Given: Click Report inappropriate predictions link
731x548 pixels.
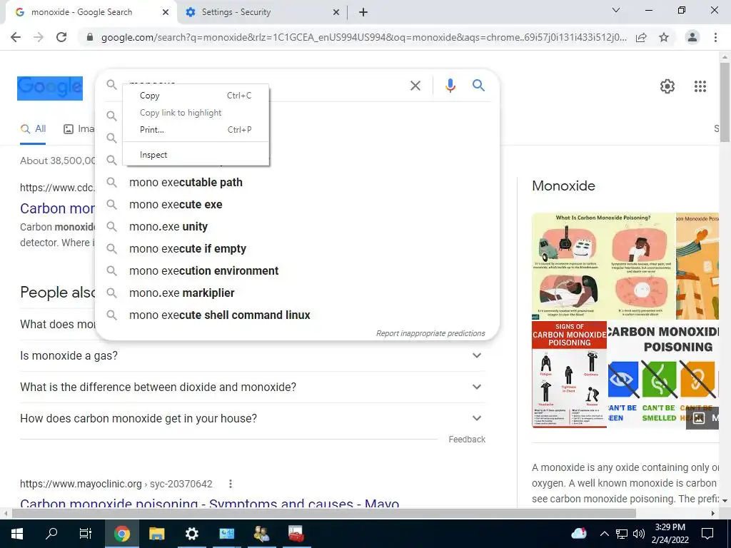Looking at the screenshot, I should click(430, 334).
